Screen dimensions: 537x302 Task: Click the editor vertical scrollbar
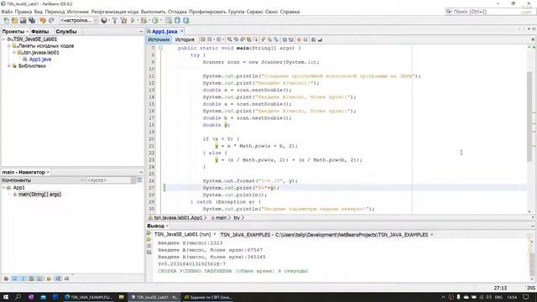click(x=529, y=117)
